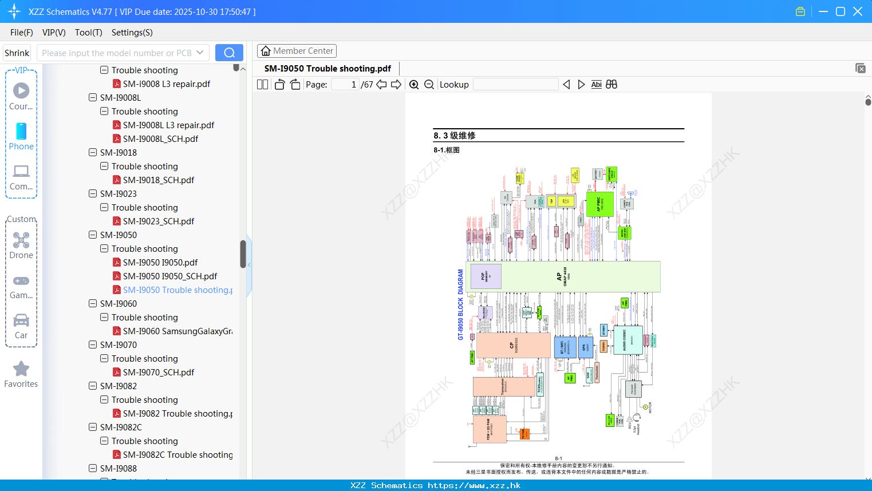
Task: Find next lookup result
Action: (x=581, y=85)
